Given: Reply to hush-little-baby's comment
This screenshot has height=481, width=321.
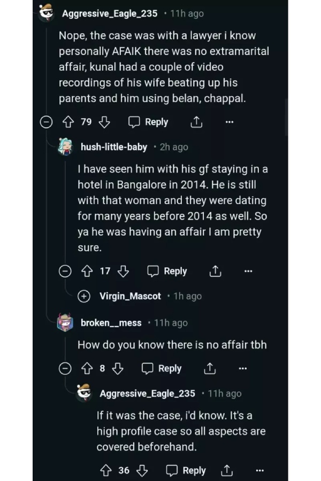Looking at the screenshot, I should tap(167, 271).
